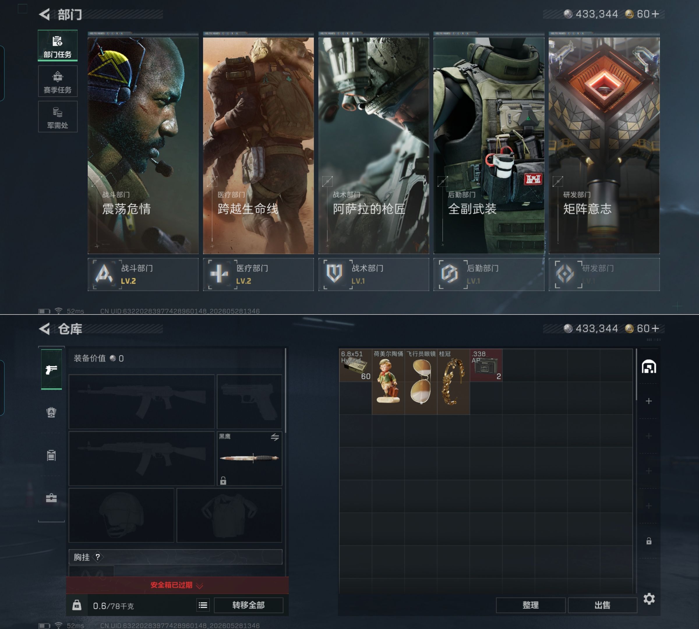Open the 震荡危情 combat mission card
The height and width of the screenshot is (629, 699).
pyautogui.click(x=143, y=146)
